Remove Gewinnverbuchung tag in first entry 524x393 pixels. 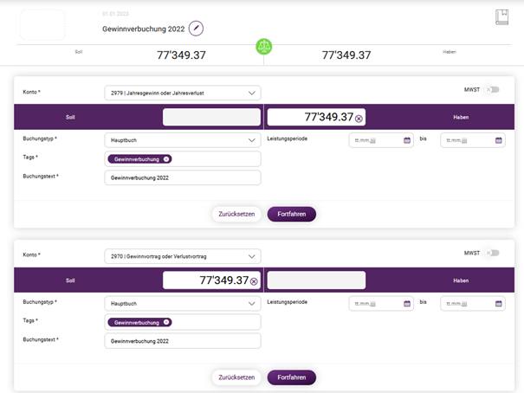click(x=166, y=159)
